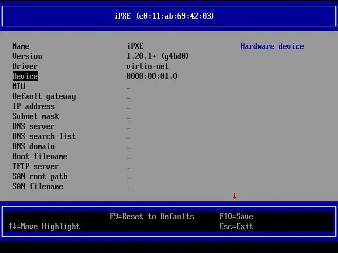
Task: Click the Hardware device description text
Action: coord(272,46)
